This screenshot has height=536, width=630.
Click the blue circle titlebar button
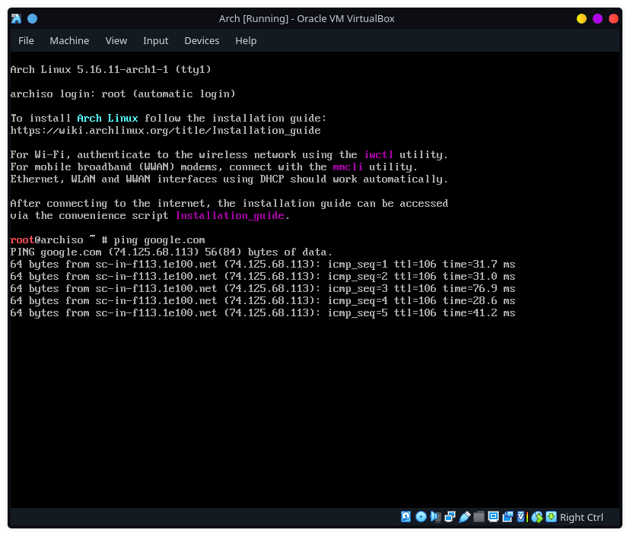tap(32, 18)
